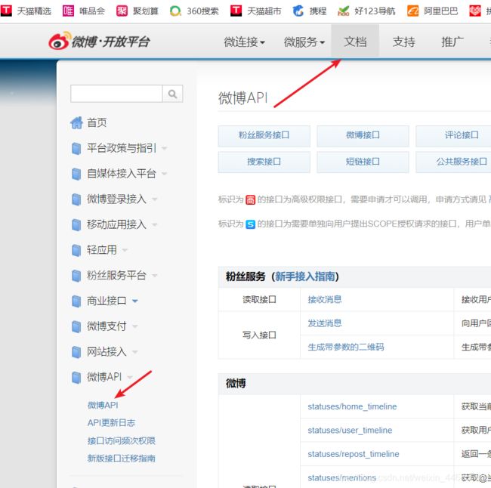This screenshot has width=491, height=488.
Task: Click book icon next to 商业接口
Action: [x=76, y=301]
